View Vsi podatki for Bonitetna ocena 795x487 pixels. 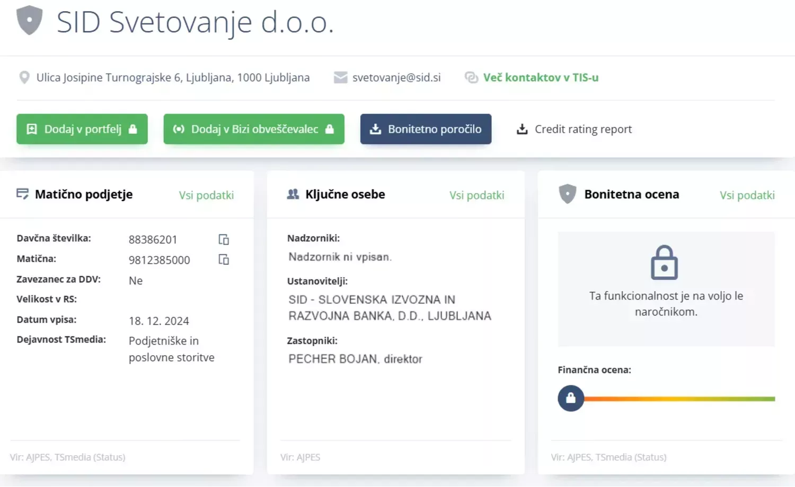coord(747,195)
